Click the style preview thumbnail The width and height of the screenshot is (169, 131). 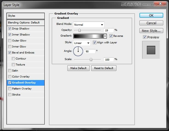(x=151, y=50)
